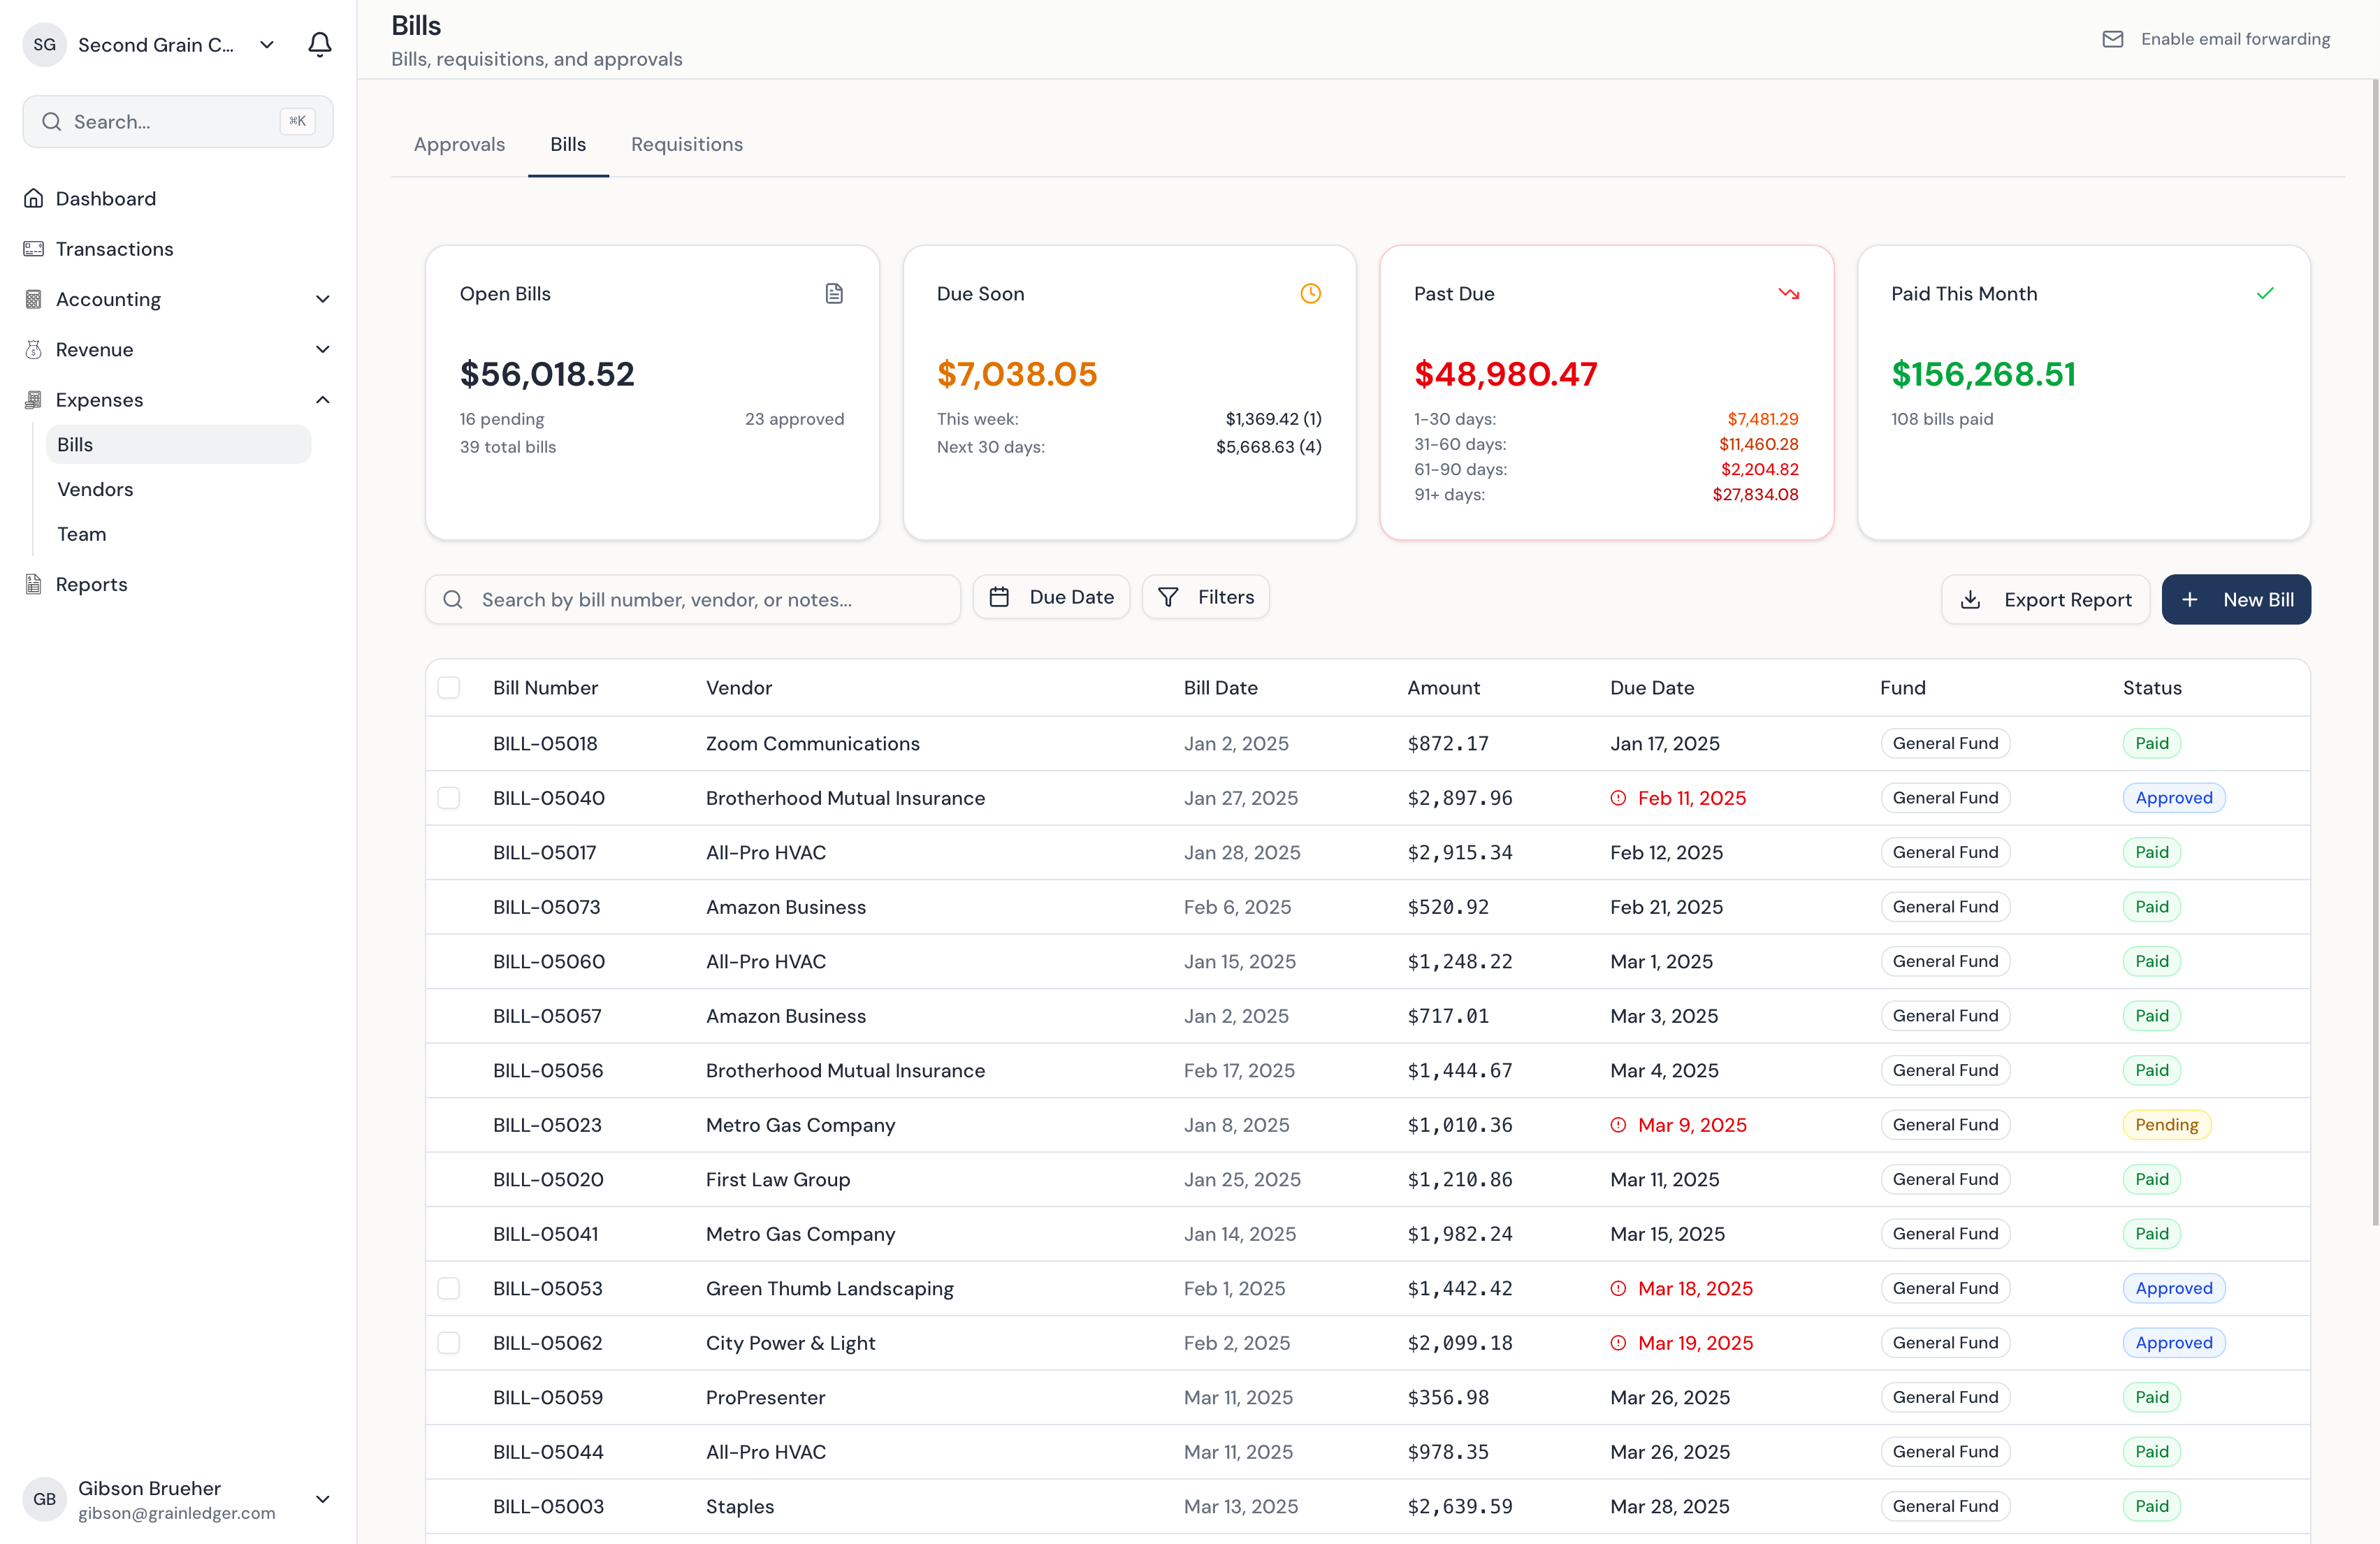This screenshot has width=2380, height=1544.
Task: Click the Transactions sidebar icon
Action: tap(34, 249)
